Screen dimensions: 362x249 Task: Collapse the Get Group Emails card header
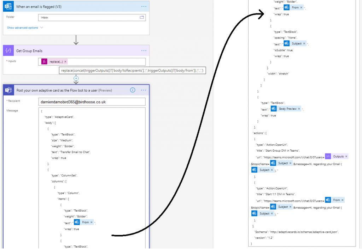(x=71, y=51)
